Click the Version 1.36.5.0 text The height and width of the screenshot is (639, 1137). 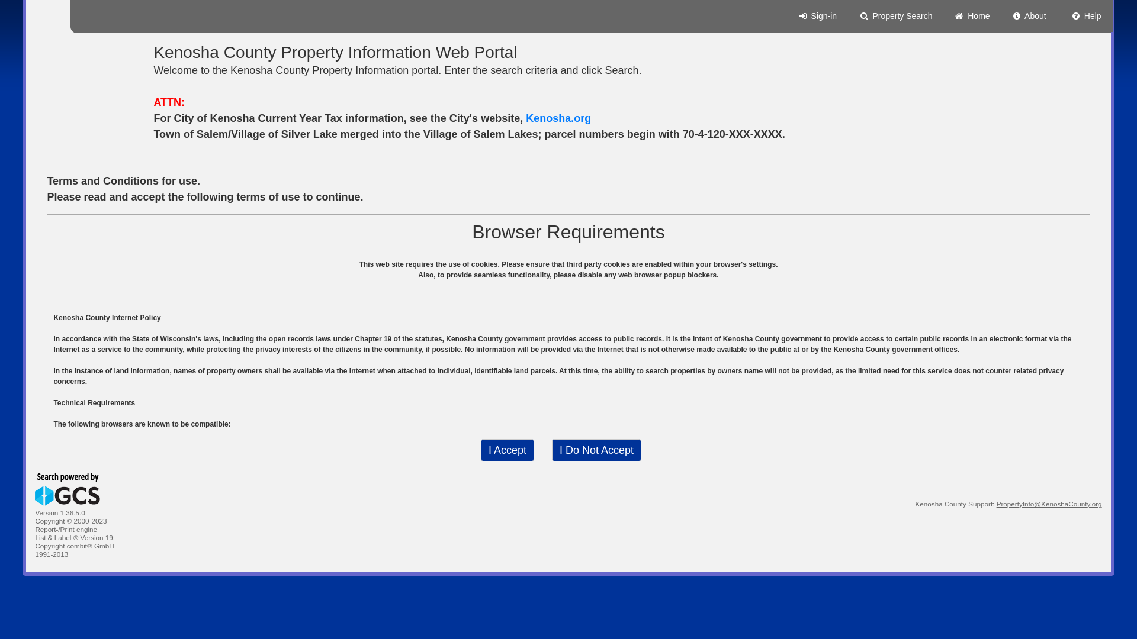coord(60,513)
